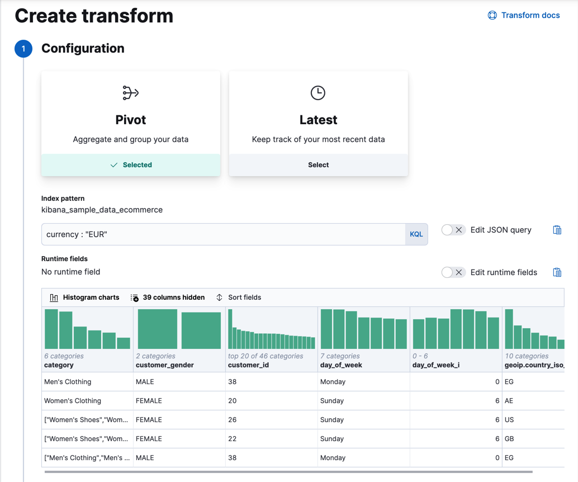Viewport: 578px width, 482px height.
Task: Click the Select button under Latest
Action: pos(318,164)
